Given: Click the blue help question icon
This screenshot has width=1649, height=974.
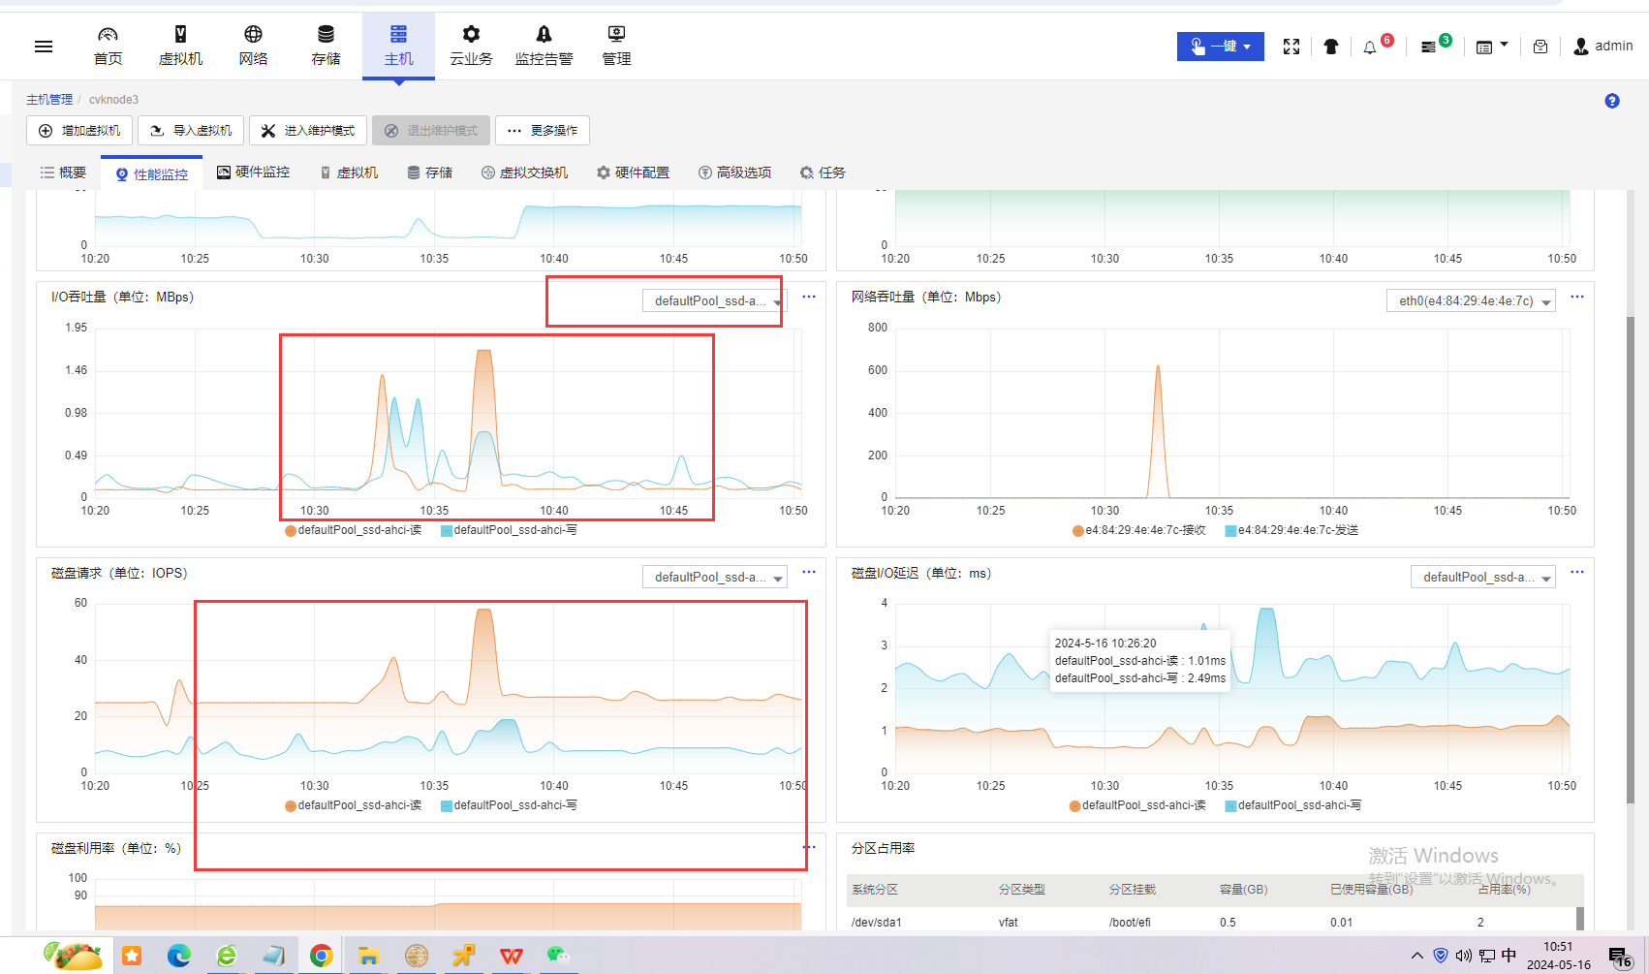Looking at the screenshot, I should tap(1612, 101).
